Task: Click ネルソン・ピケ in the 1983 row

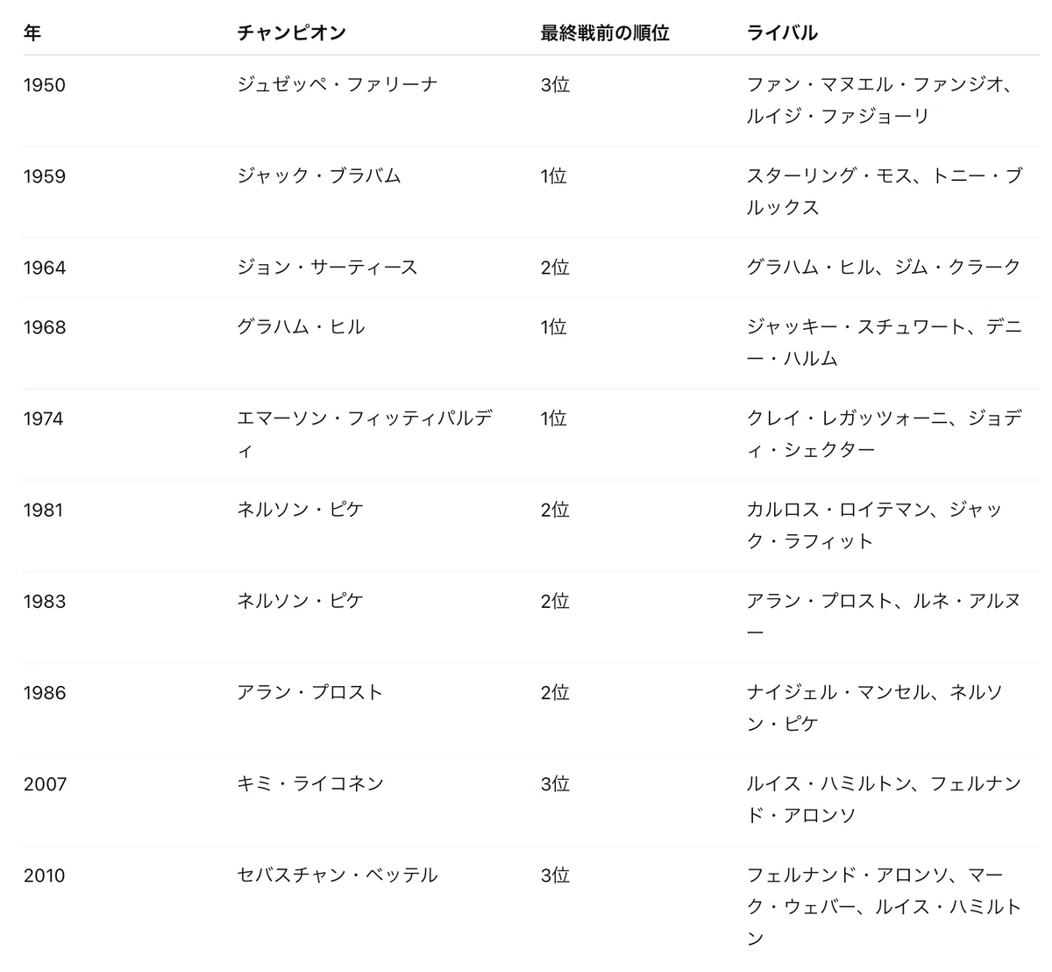Action: click(x=300, y=601)
